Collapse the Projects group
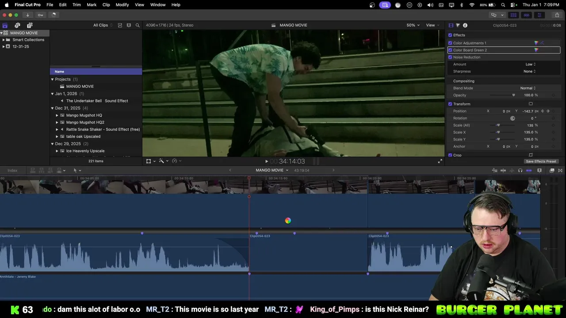Viewport: 566px width, 318px height. point(52,79)
